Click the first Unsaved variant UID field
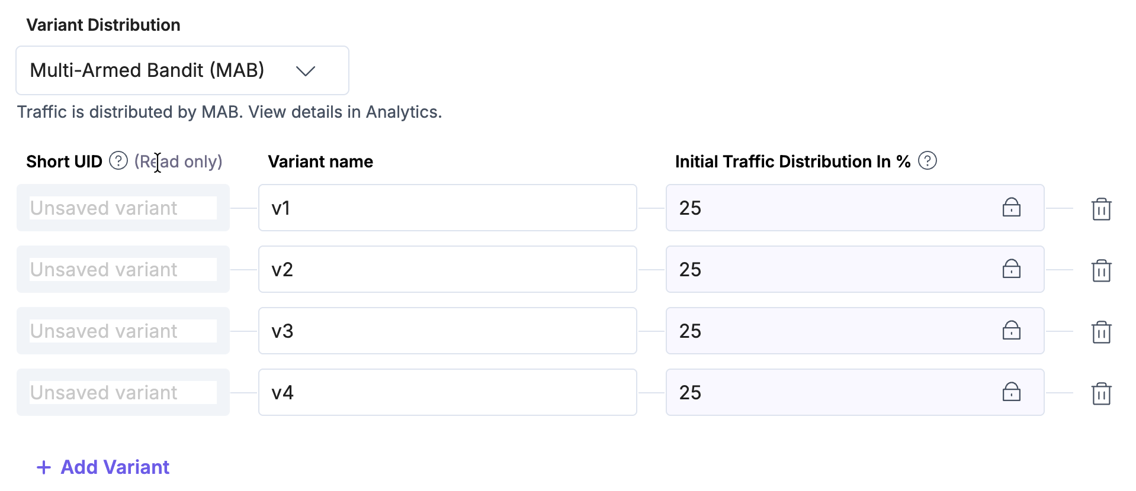This screenshot has width=1136, height=491. (x=123, y=208)
